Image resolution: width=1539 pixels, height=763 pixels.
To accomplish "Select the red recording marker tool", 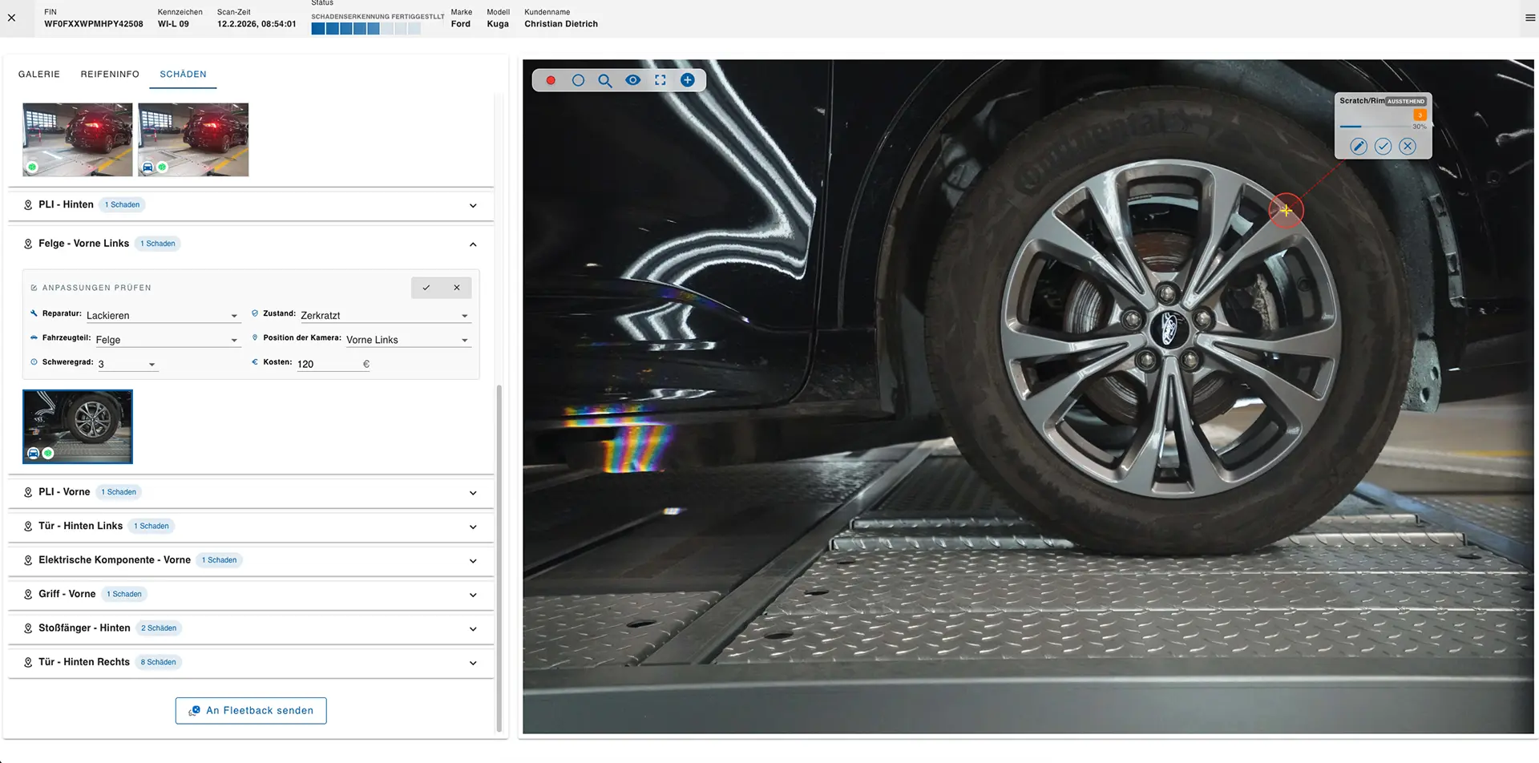I will (x=551, y=79).
